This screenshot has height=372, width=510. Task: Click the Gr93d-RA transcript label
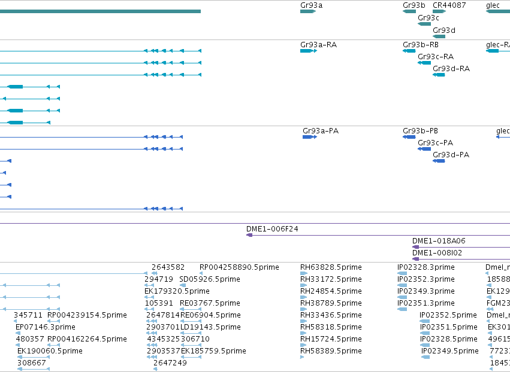pos(451,69)
